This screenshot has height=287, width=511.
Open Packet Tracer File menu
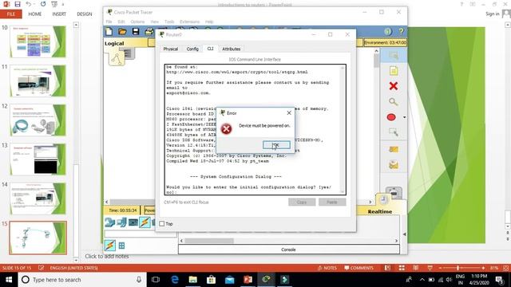[109, 22]
